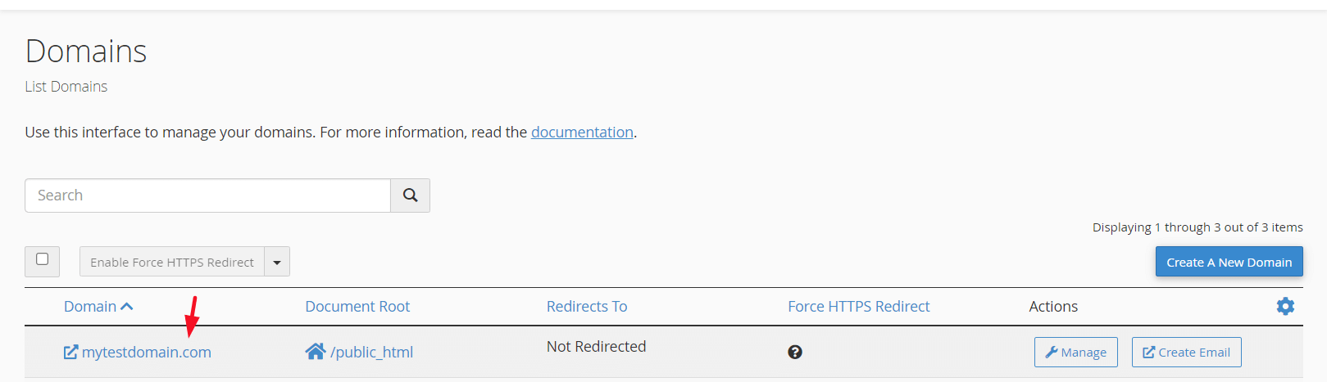Image resolution: width=1327 pixels, height=382 pixels.
Task: Click Enable Force HTTPS Redirect button
Action: tap(172, 262)
